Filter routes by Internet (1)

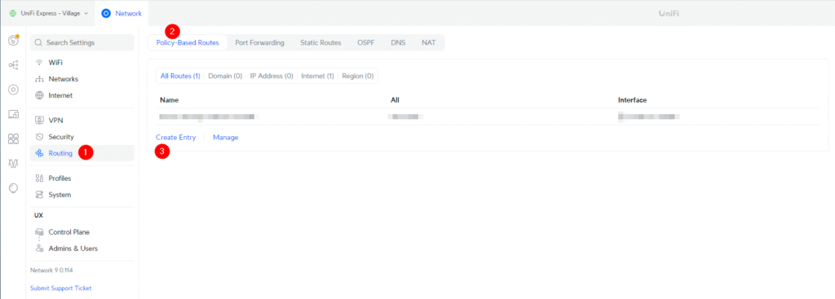pyautogui.click(x=317, y=76)
